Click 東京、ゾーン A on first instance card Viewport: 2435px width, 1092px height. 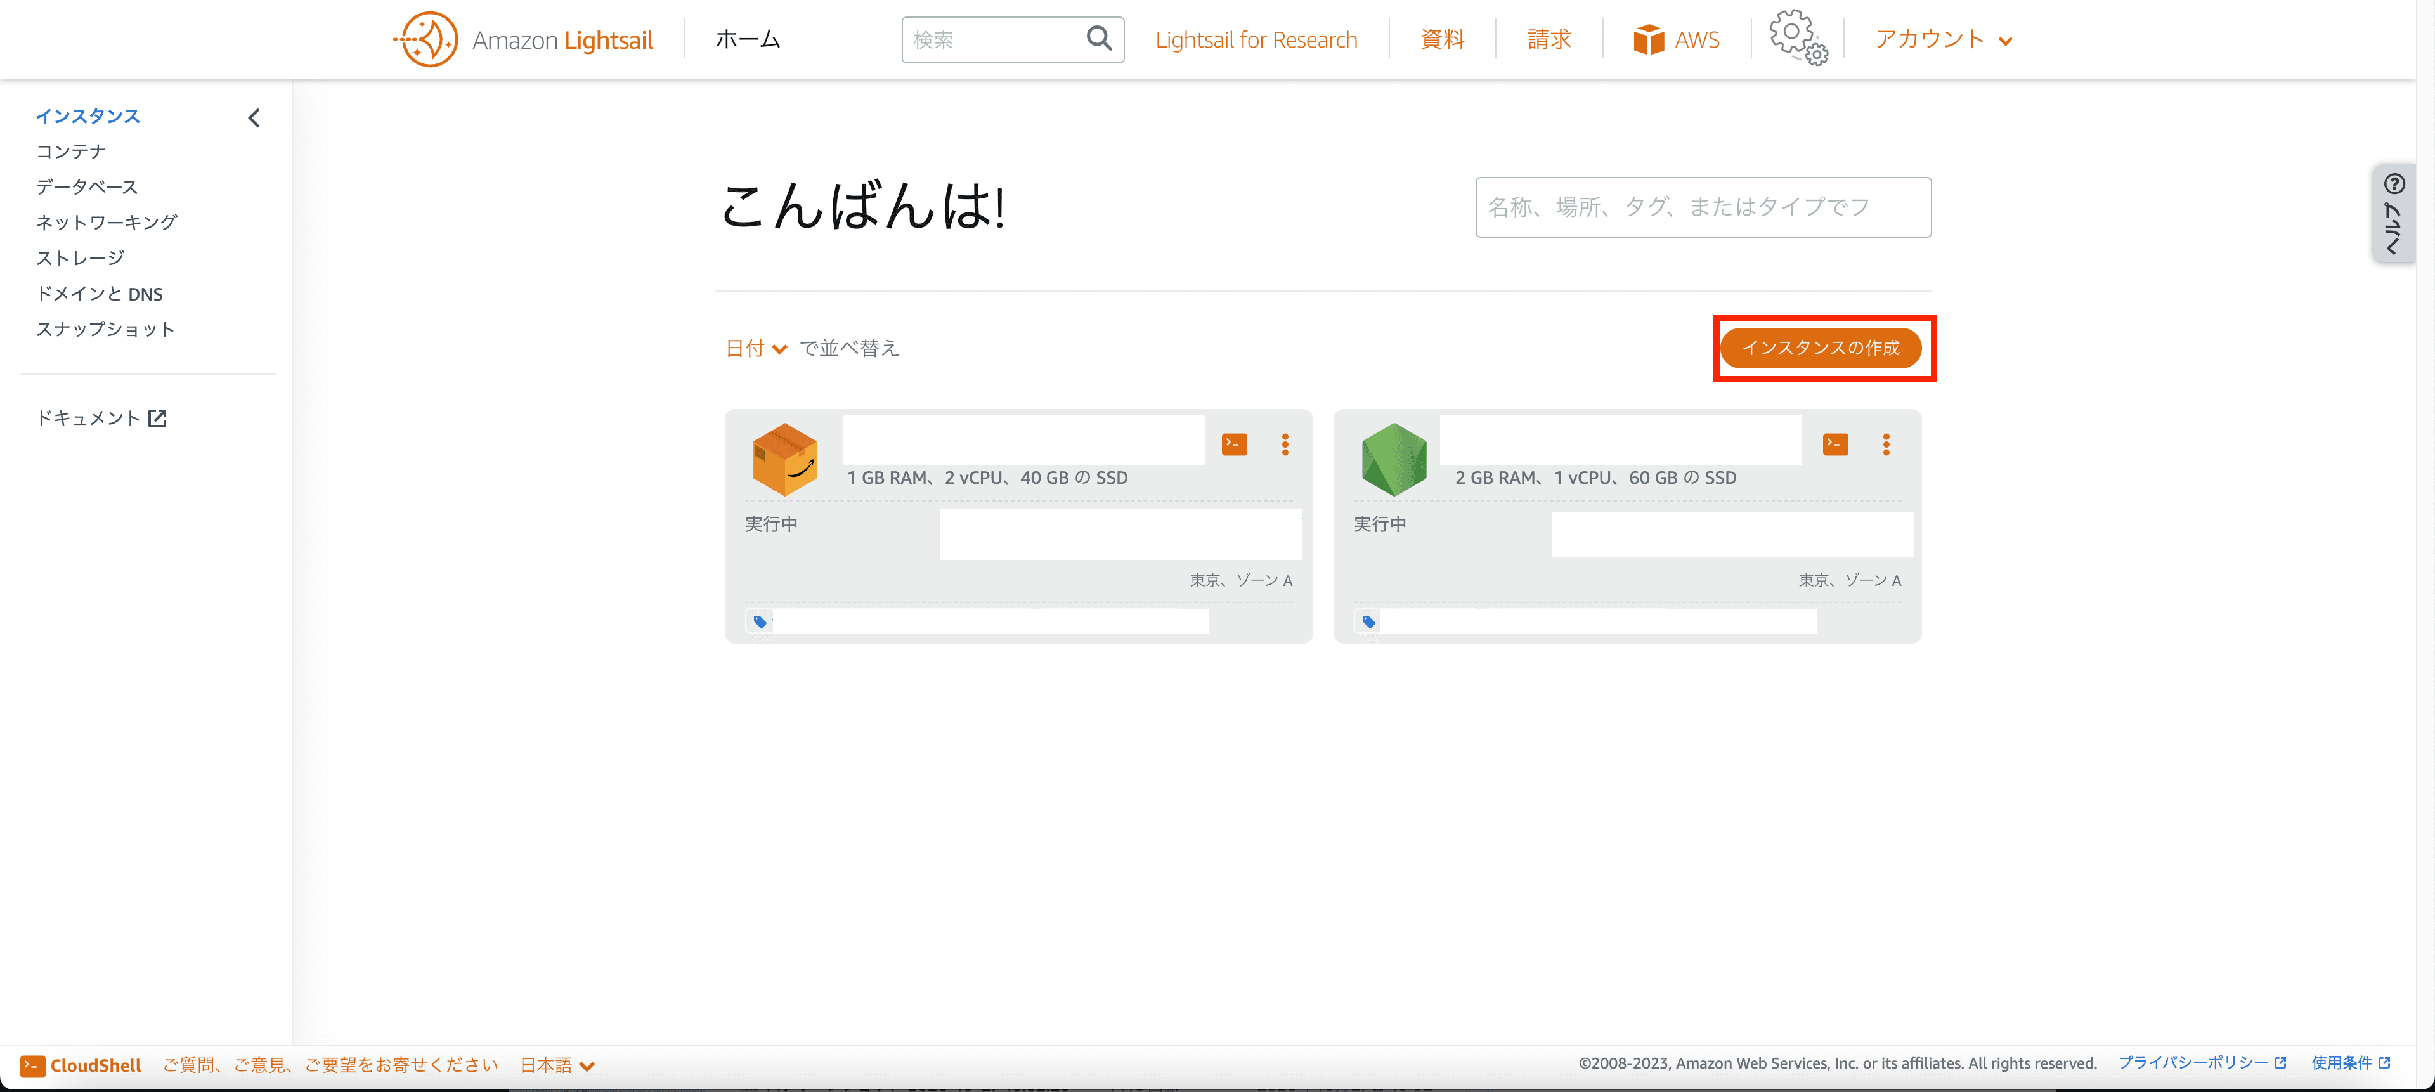1240,580
